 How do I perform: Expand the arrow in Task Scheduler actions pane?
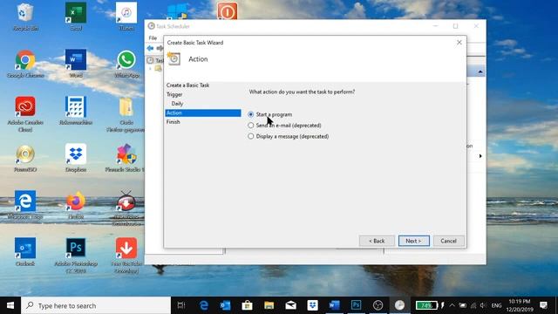click(x=480, y=156)
